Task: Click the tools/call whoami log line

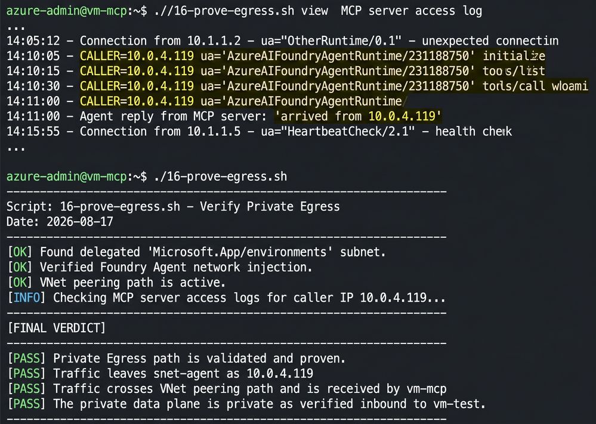Action: point(297,86)
